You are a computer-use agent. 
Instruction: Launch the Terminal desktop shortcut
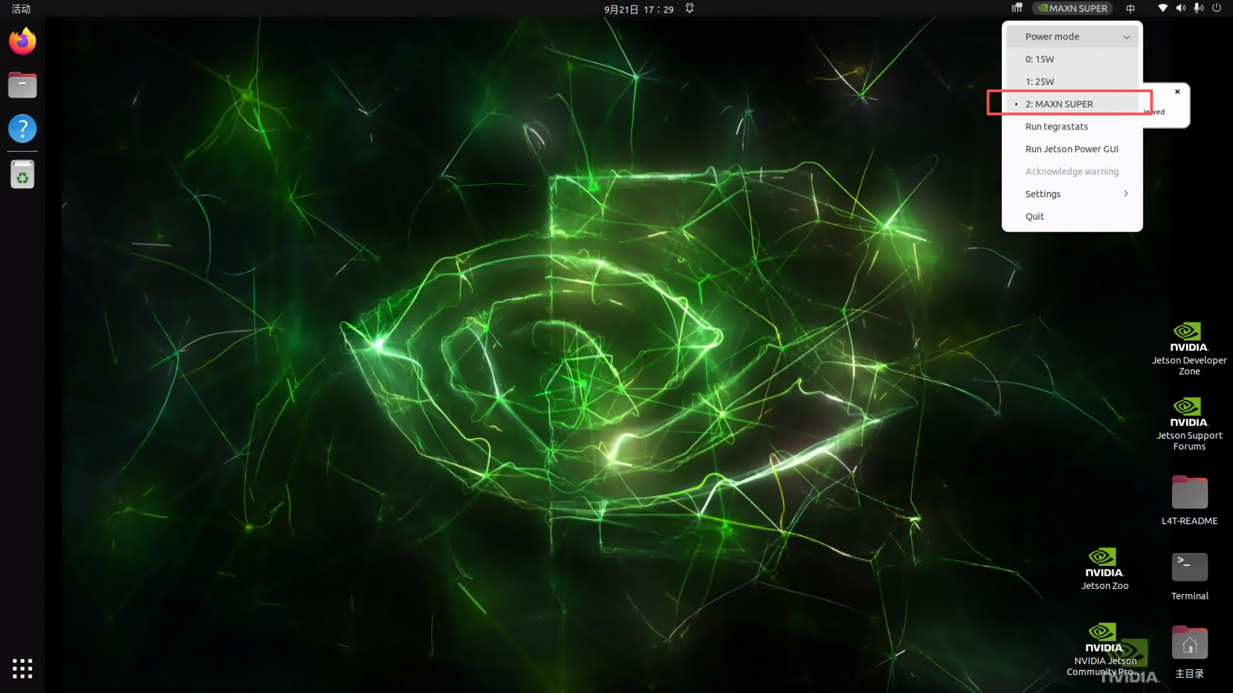tap(1189, 576)
